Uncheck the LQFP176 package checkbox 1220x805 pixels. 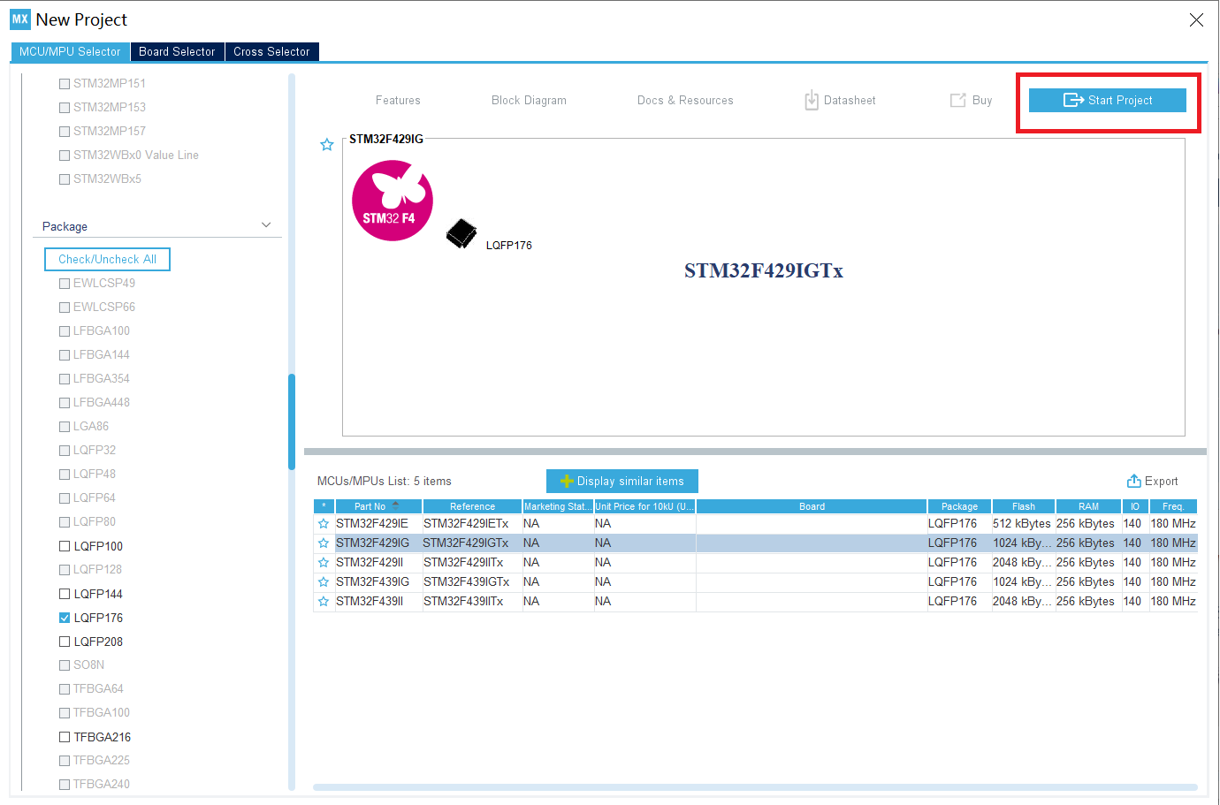tap(65, 618)
